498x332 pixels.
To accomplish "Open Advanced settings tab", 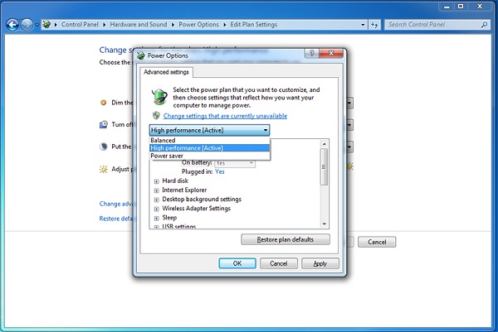I will pos(166,72).
